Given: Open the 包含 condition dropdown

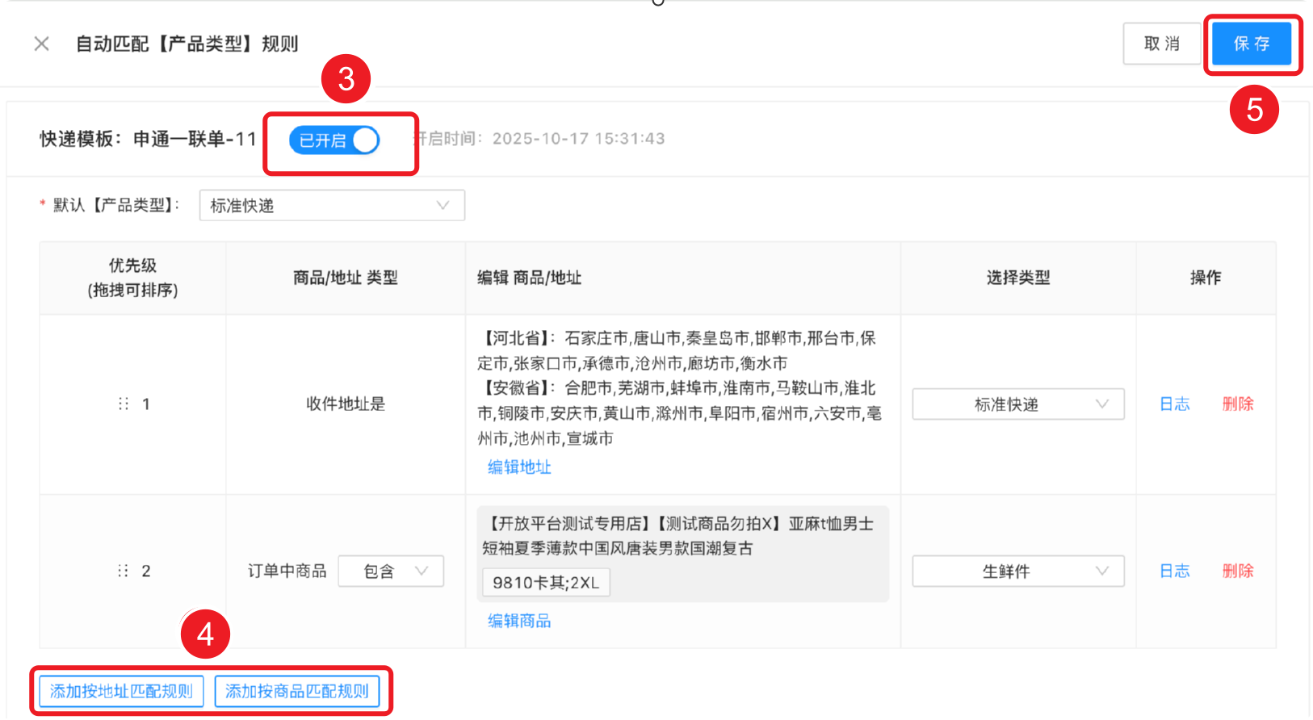Looking at the screenshot, I should coord(391,571).
